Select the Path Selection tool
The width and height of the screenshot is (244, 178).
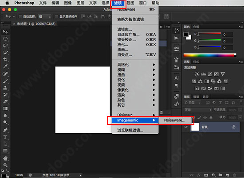[5, 144]
